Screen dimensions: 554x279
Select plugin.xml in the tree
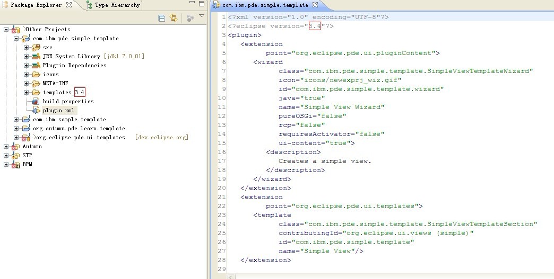(59, 110)
